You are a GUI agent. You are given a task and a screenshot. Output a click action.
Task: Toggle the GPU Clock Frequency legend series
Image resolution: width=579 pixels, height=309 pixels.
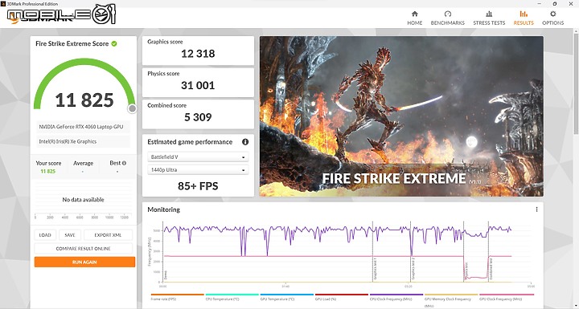[506, 297]
